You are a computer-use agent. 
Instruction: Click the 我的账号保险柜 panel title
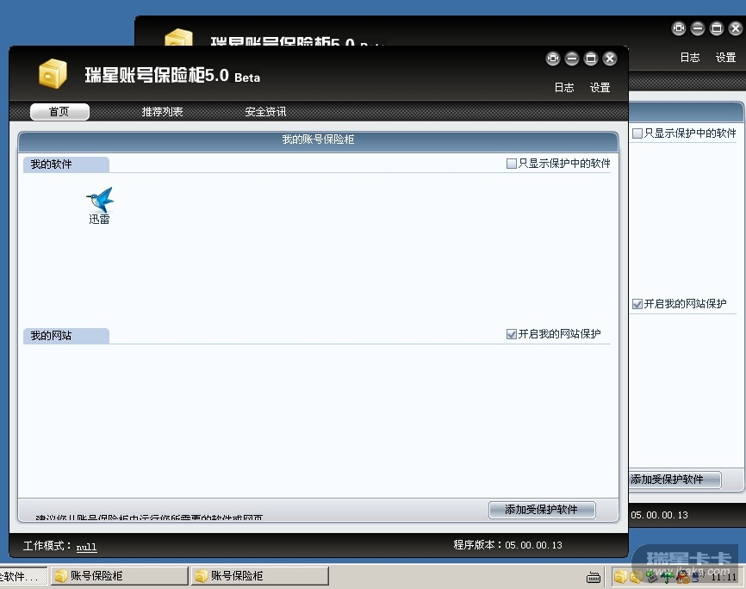coord(318,139)
